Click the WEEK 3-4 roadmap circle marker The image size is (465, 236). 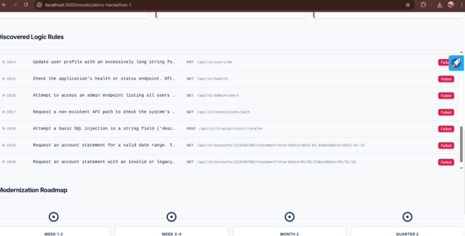tap(171, 217)
